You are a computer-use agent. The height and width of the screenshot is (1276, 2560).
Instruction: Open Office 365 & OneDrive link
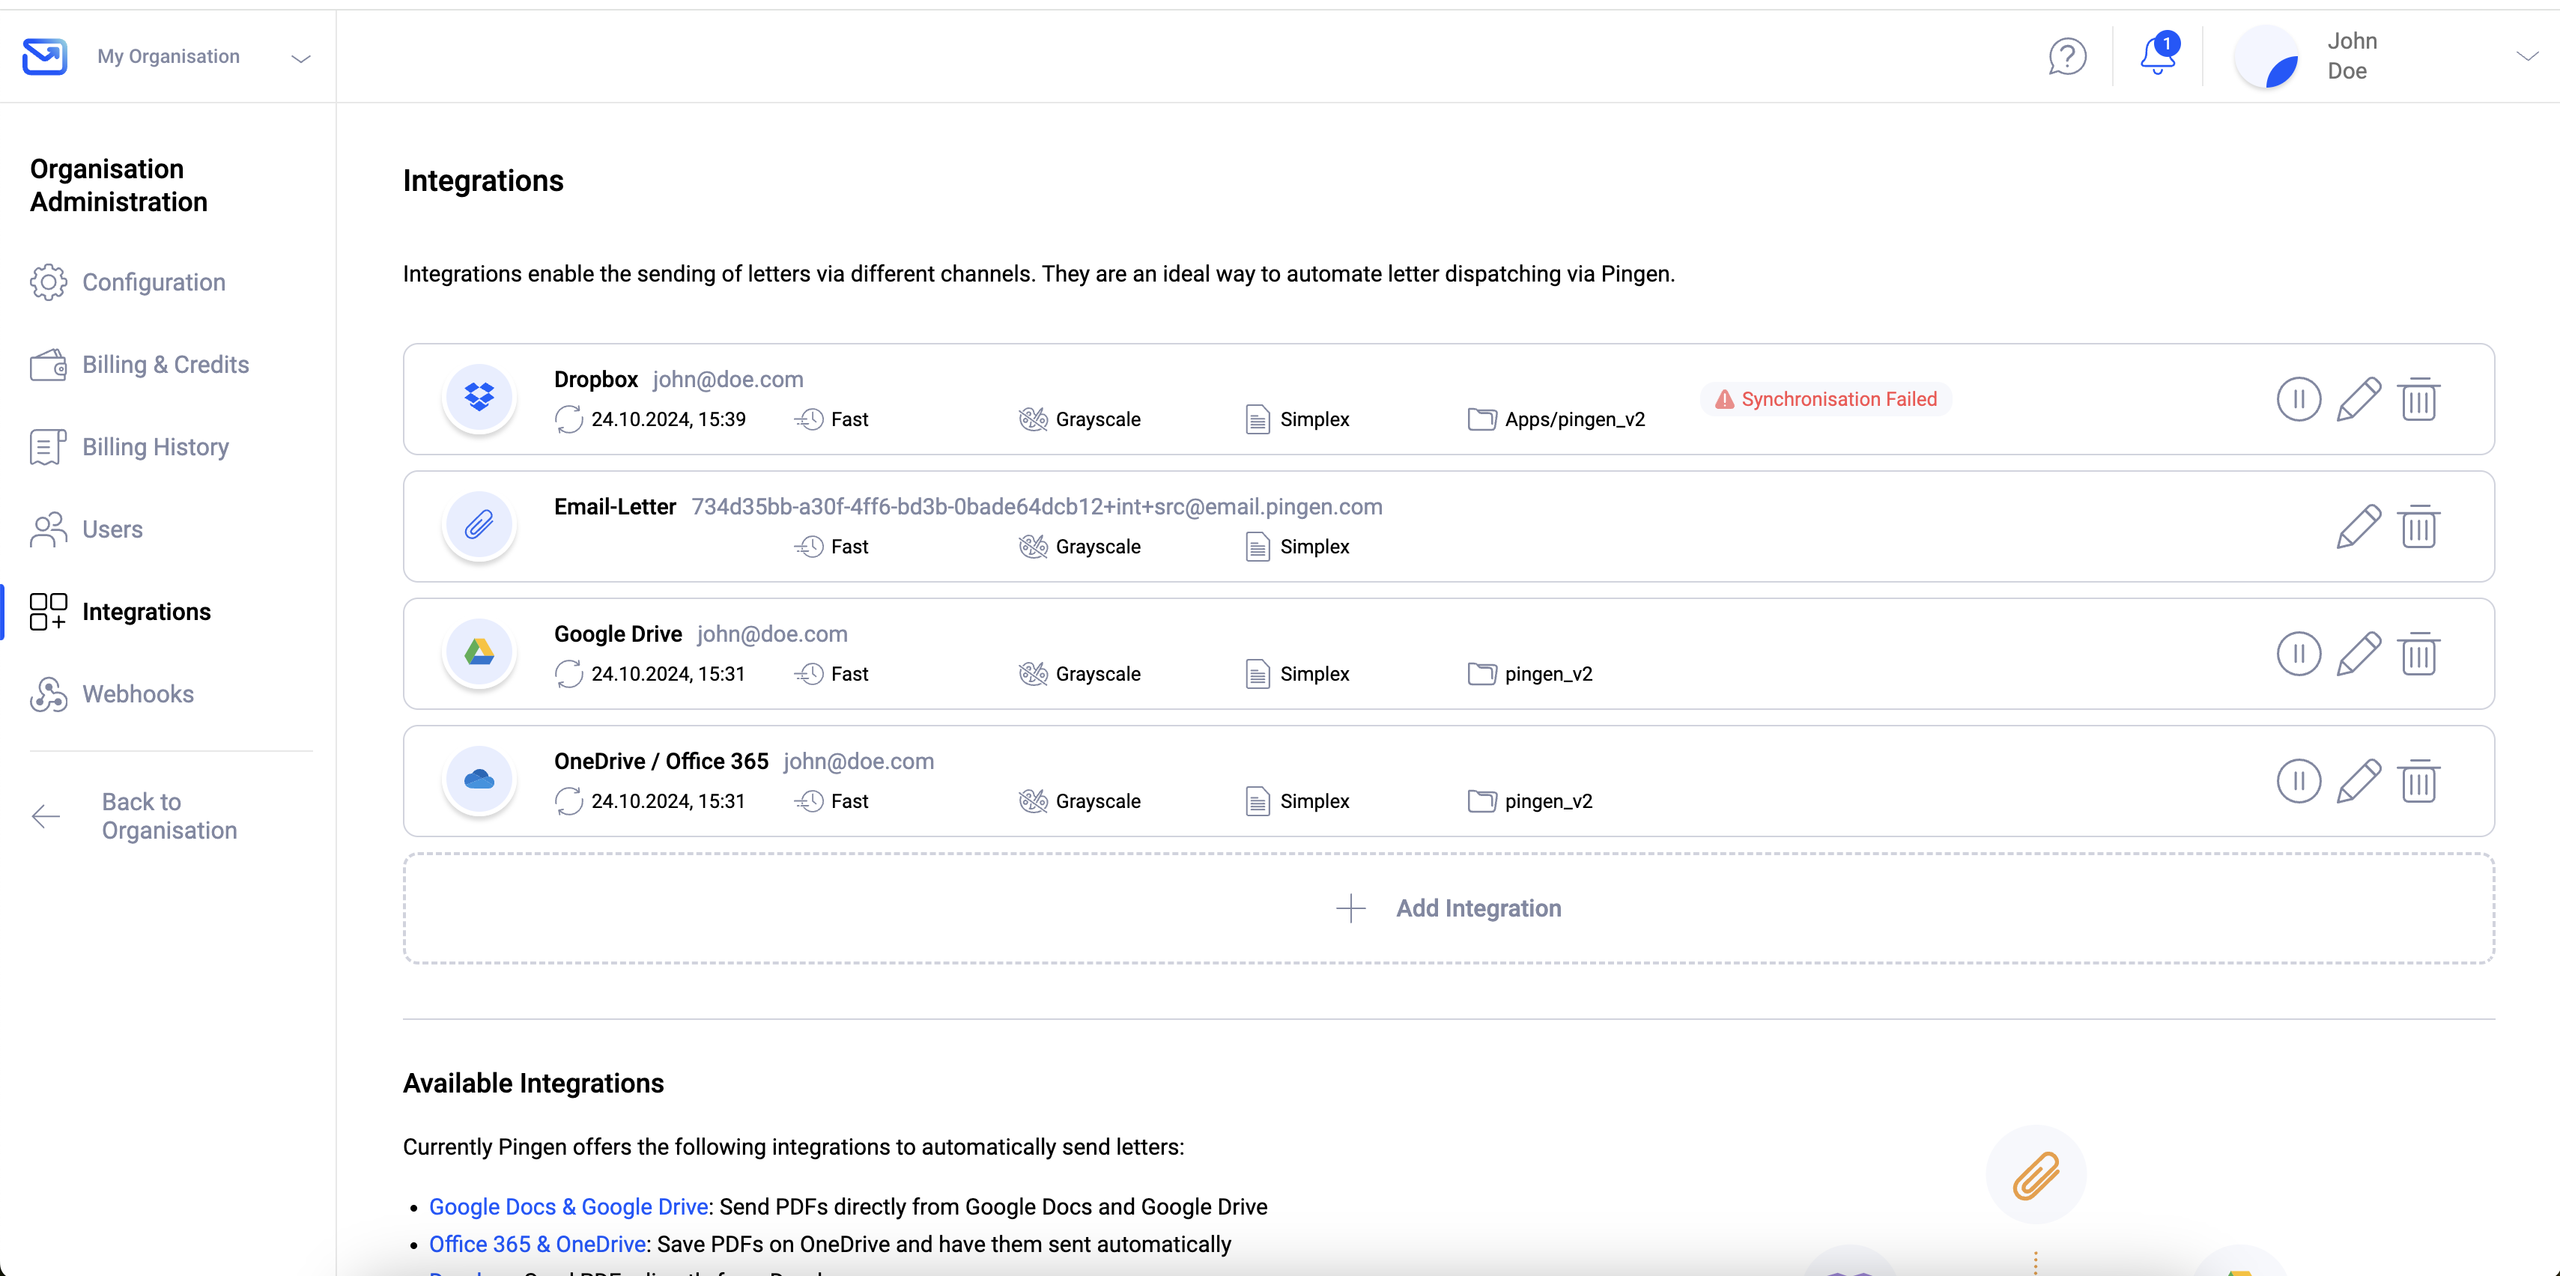click(538, 1245)
